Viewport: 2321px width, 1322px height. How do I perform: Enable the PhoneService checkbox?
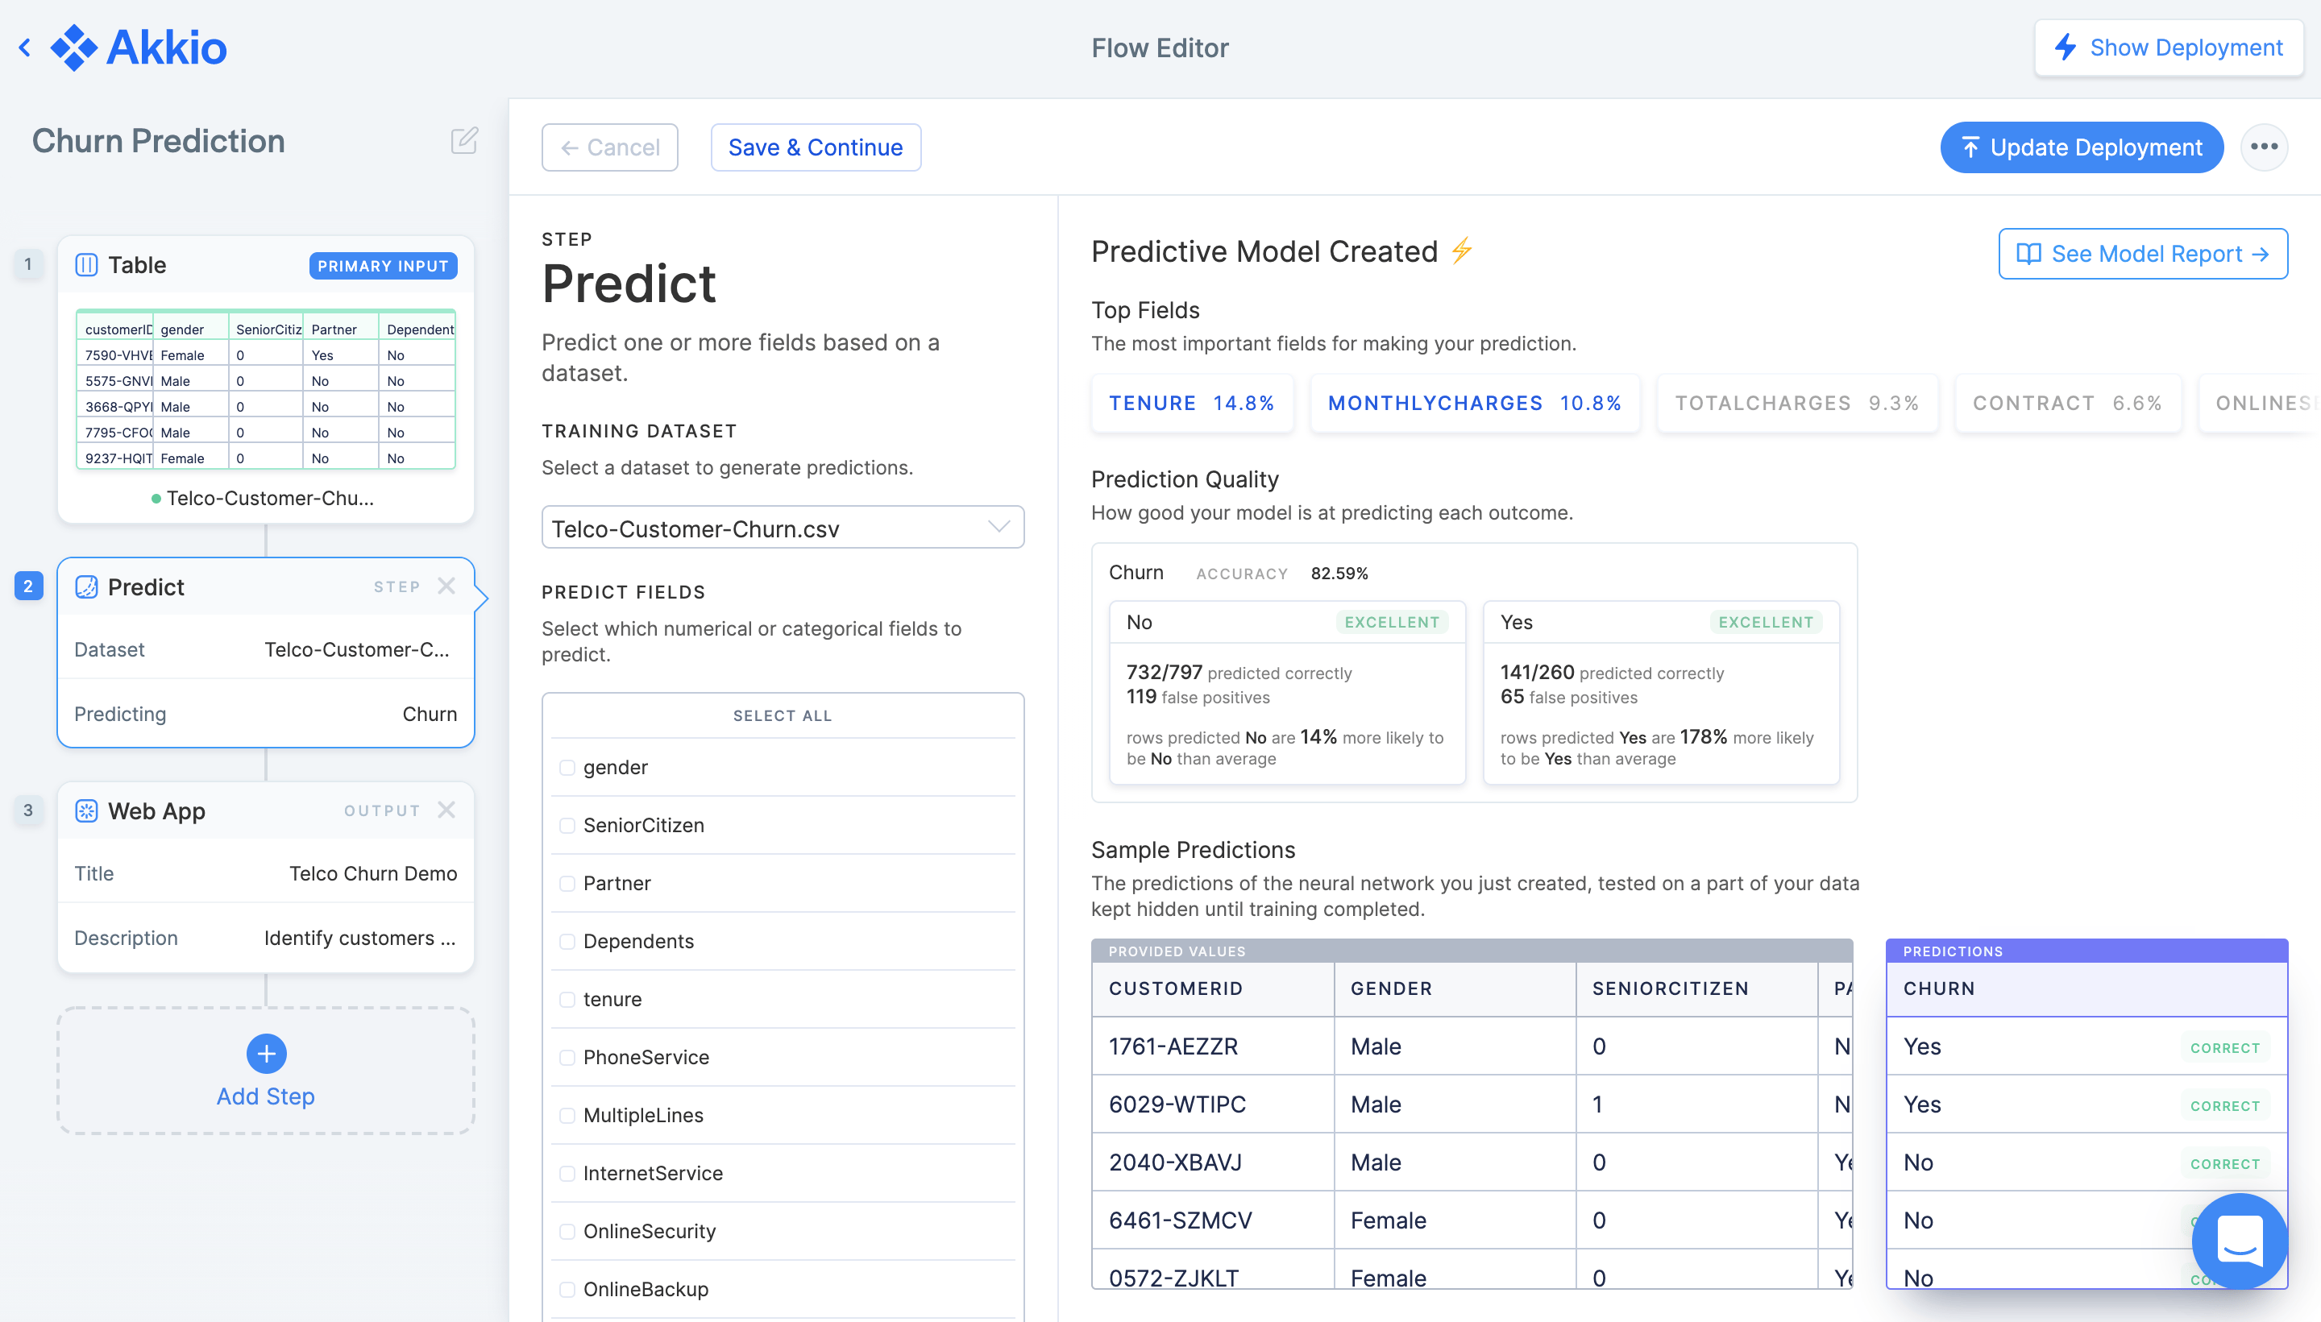pyautogui.click(x=568, y=1057)
